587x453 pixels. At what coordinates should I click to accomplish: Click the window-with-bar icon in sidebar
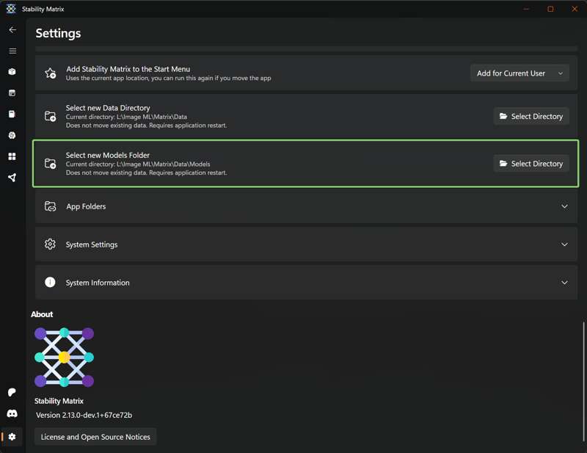tap(12, 93)
